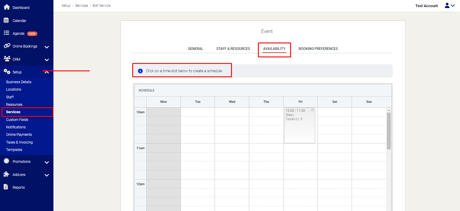The width and height of the screenshot is (460, 211).
Task: Click the dot on the Friday 10:00 schedule block
Action: pyautogui.click(x=312, y=110)
